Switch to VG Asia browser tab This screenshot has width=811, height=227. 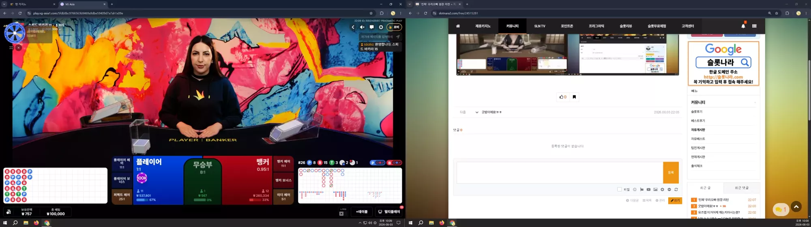(82, 4)
